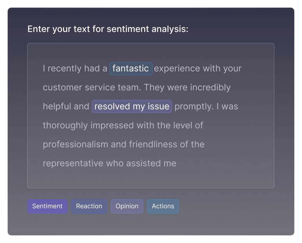Screen dimensions: 302x243
Task: Click the phrase 'customer service team'
Action: pos(92,87)
